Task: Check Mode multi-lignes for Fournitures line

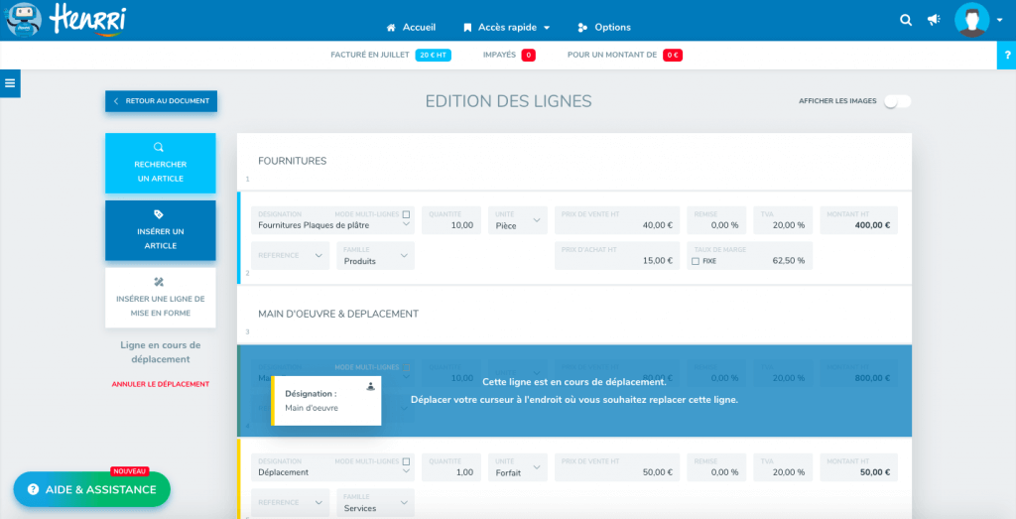Action: (x=406, y=214)
